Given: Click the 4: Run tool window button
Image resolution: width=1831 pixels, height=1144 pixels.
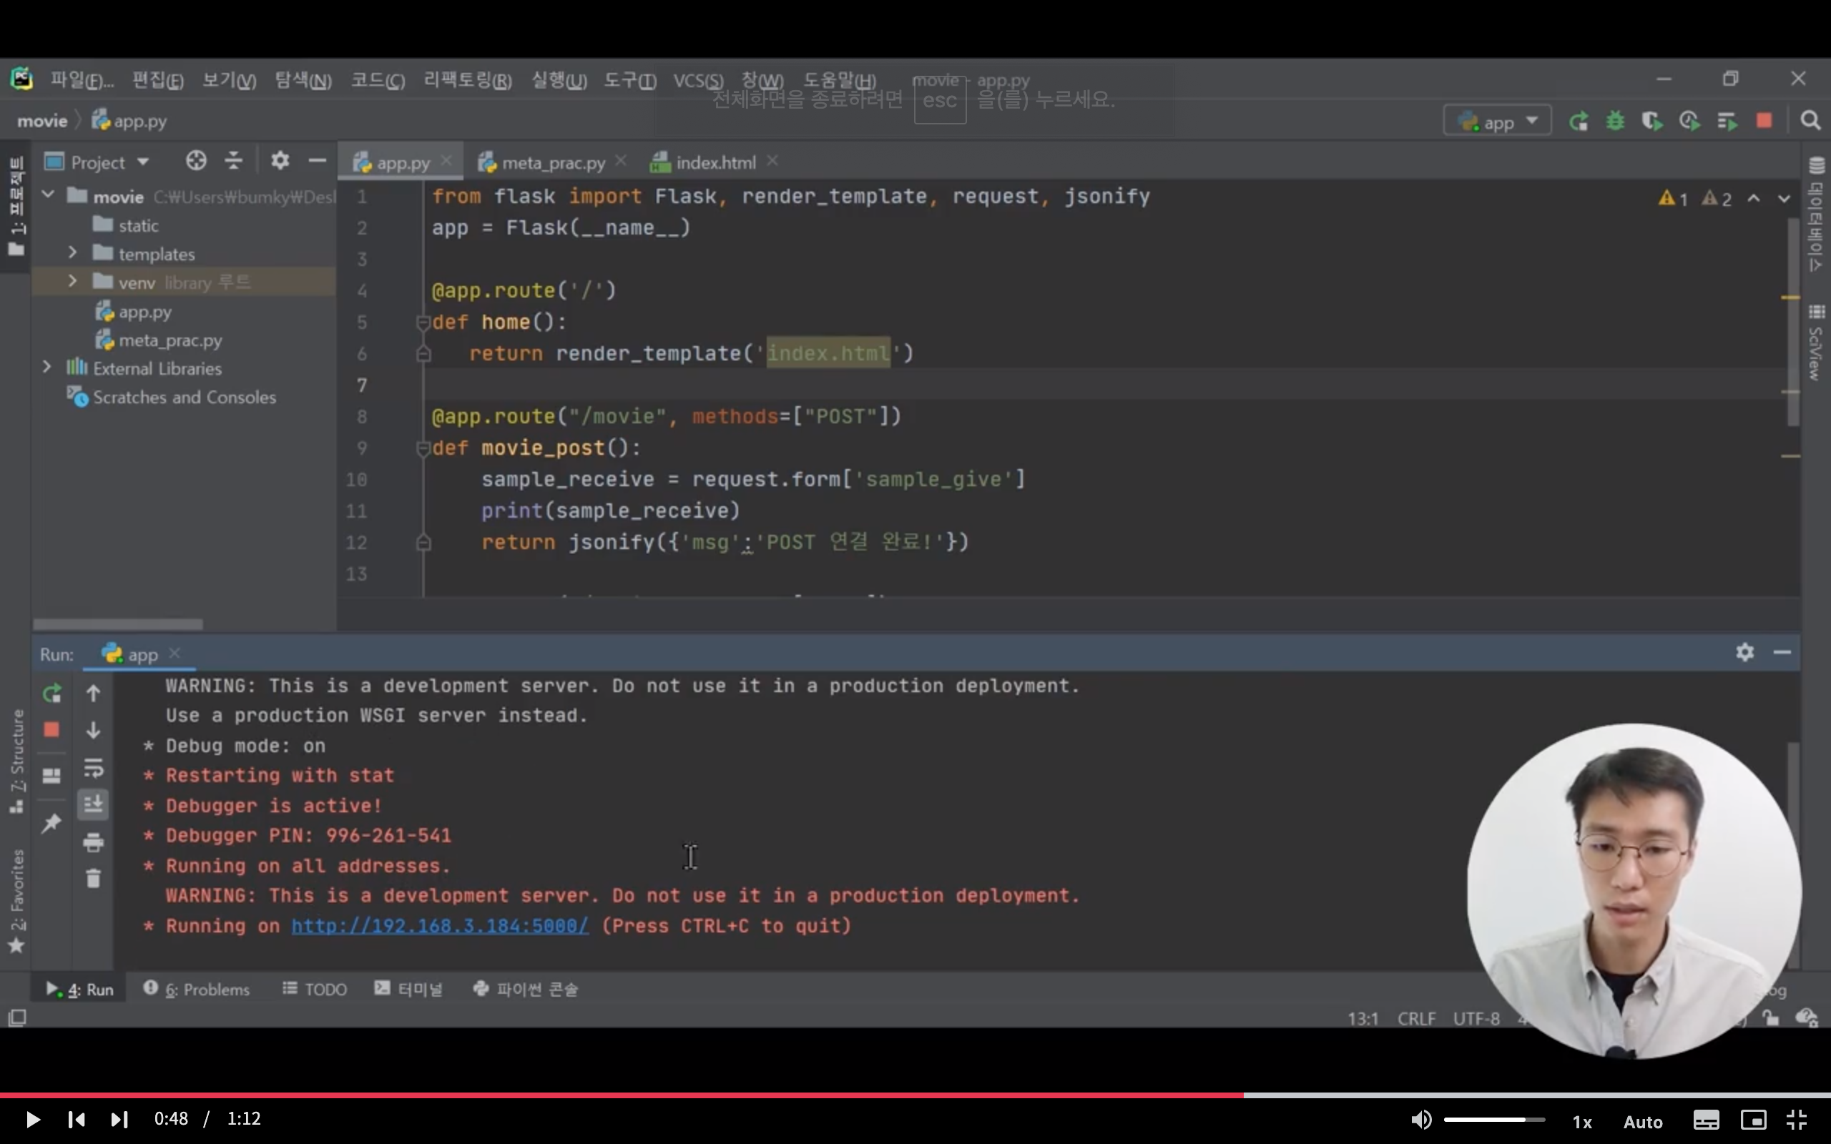Looking at the screenshot, I should pyautogui.click(x=79, y=989).
